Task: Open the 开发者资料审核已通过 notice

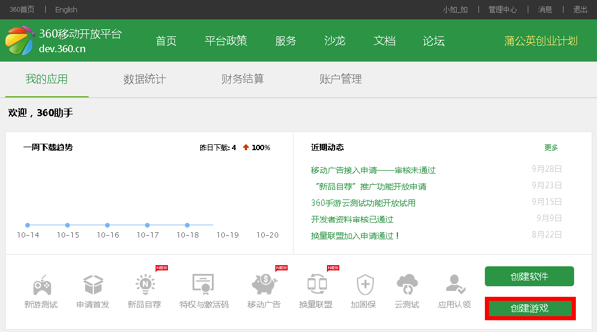Action: click(x=352, y=219)
